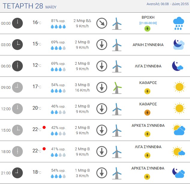Image resolution: width=190 pixels, height=184 pixels.
Task: Click the 16 Km/h wind speed at 09:00
Action: pos(82,90)
